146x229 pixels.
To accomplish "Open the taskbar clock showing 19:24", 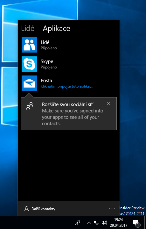I will coord(118,223).
